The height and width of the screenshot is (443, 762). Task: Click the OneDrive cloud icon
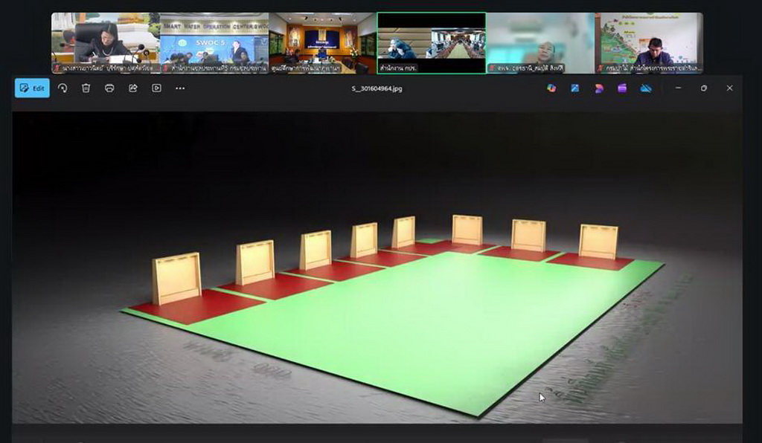(x=646, y=88)
